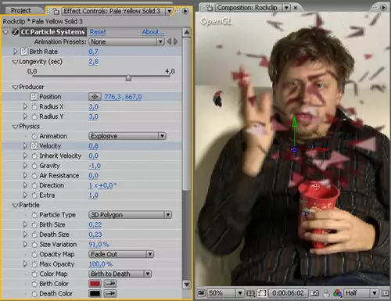Open the Particle Type 3D Polygon dropdown
Image resolution: width=391 pixels, height=301 pixels.
point(130,215)
